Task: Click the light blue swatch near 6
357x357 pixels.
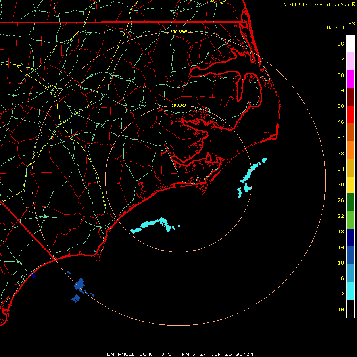Action: tap(350, 273)
